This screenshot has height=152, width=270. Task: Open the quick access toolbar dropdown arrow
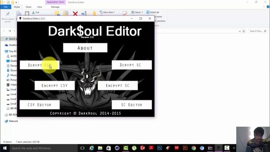(16, 3)
